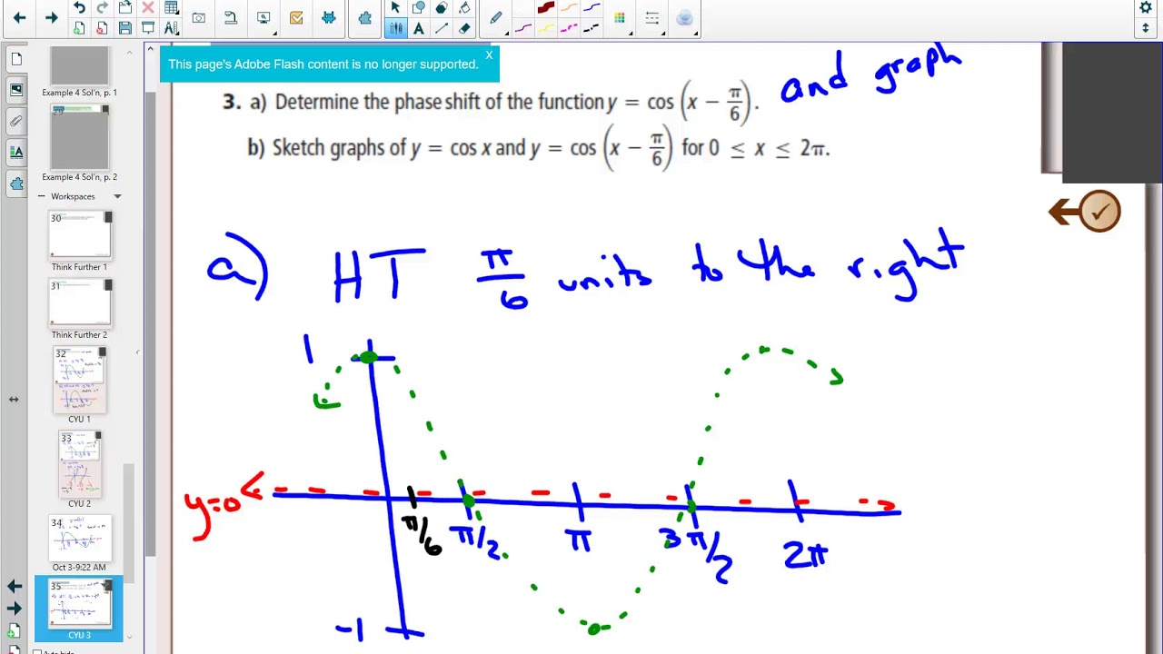
Task: Open the pen type pencil dropdown
Action: tap(496, 18)
